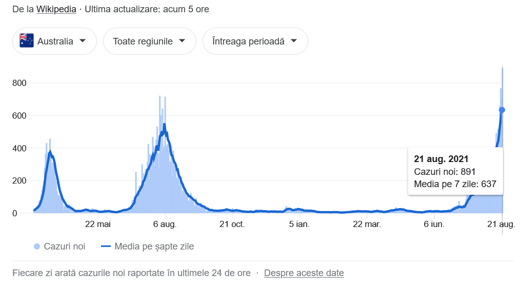Click the 22 mai axis label
Viewport: 522px width, 295px height.
tap(97, 224)
